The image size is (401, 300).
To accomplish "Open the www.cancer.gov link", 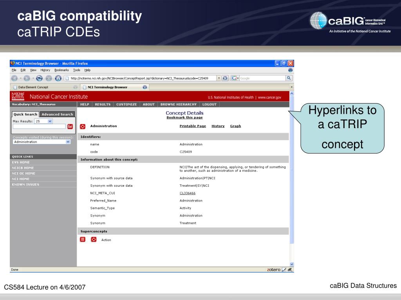I will 269,97.
